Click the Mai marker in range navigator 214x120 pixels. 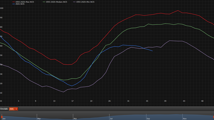click(x=75, y=119)
